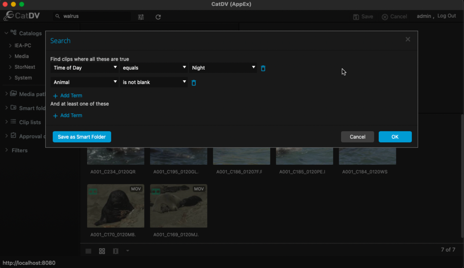The width and height of the screenshot is (464, 268).
Task: Click the '7 of 7' clip count
Action: coord(448,250)
